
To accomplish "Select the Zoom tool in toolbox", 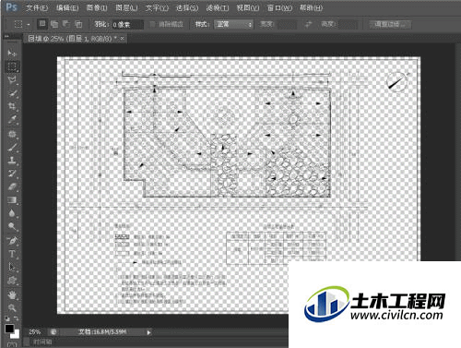I will 12,307.
